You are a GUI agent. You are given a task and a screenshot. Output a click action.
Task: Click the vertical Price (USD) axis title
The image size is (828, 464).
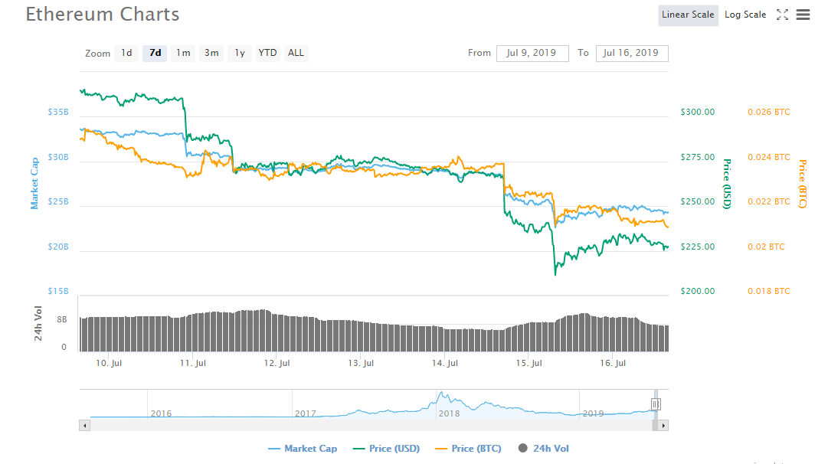(x=727, y=184)
